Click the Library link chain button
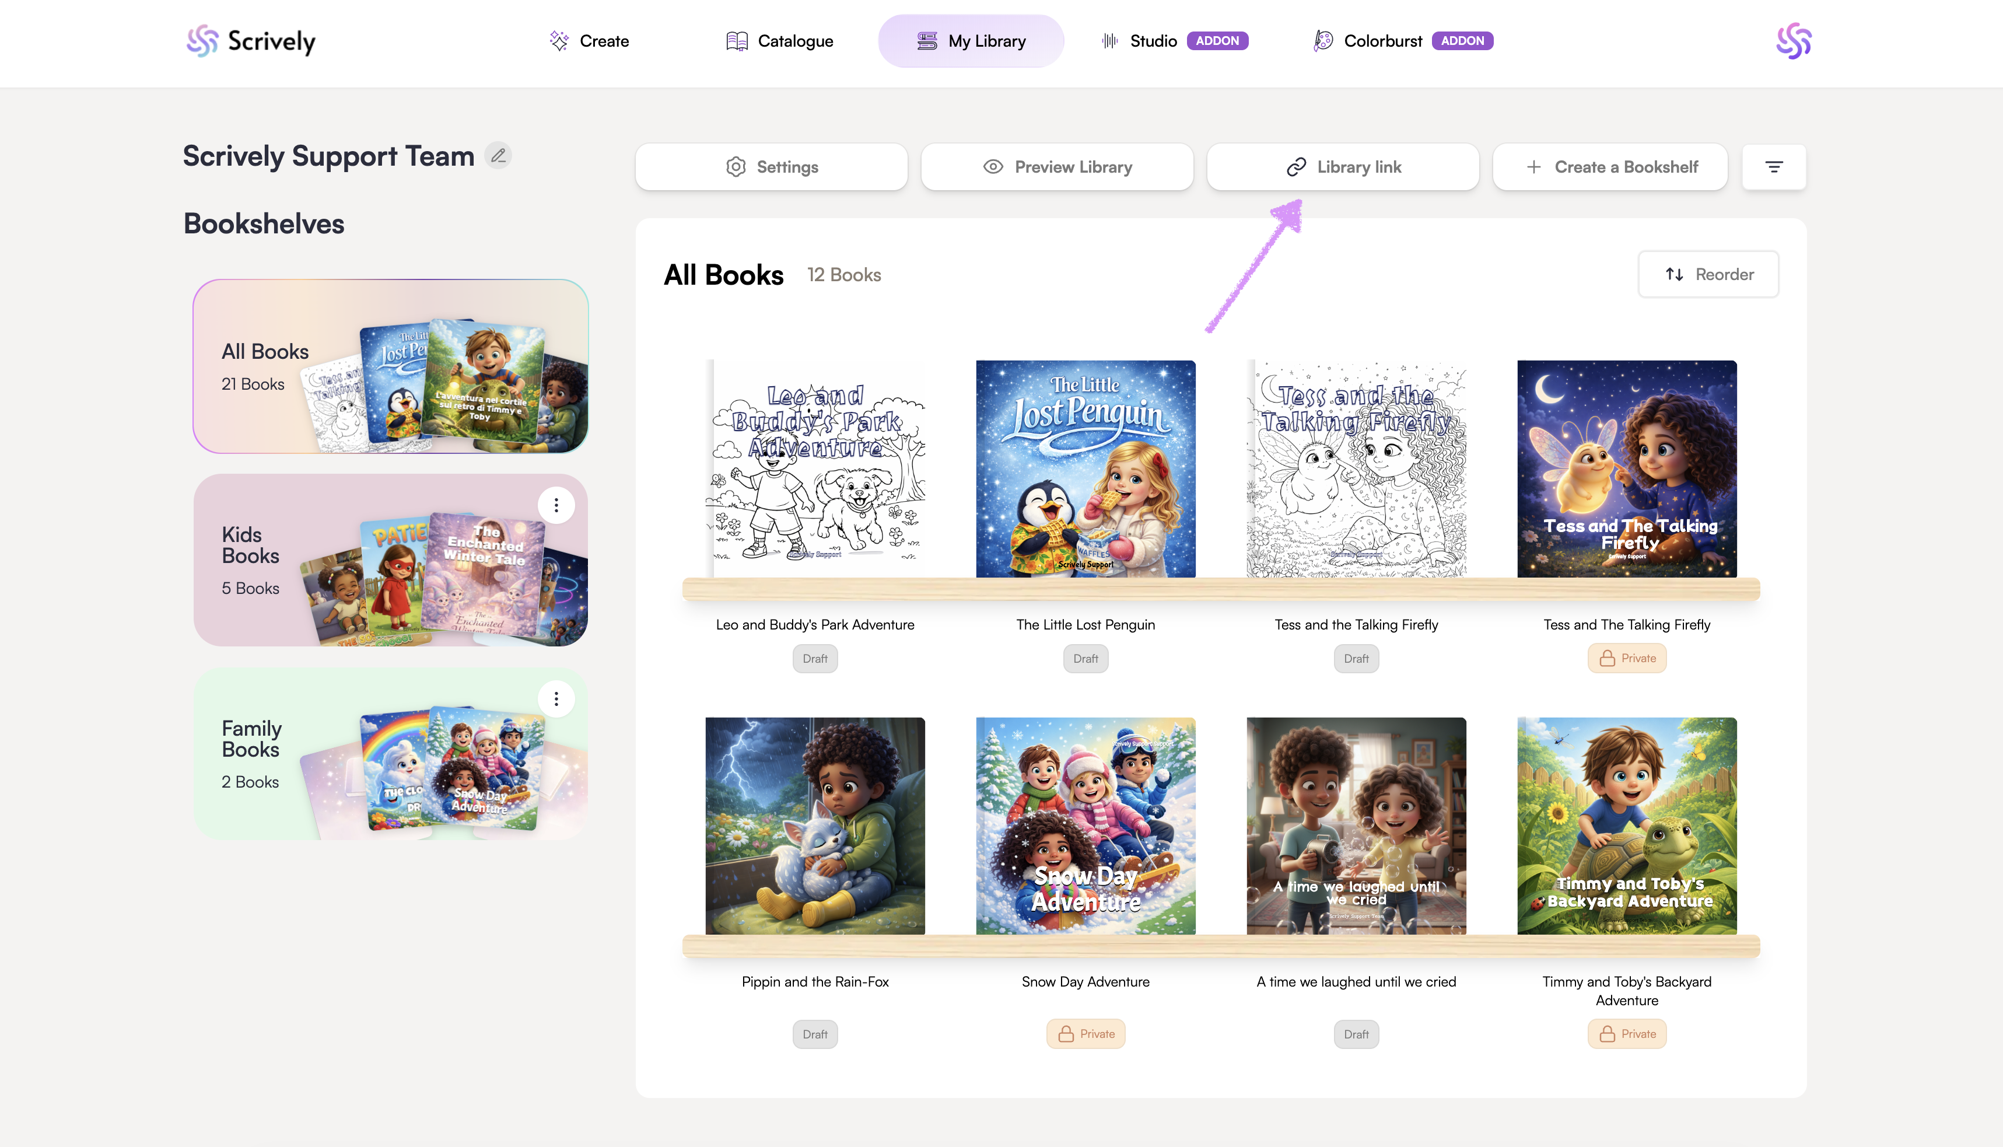 pos(1342,167)
